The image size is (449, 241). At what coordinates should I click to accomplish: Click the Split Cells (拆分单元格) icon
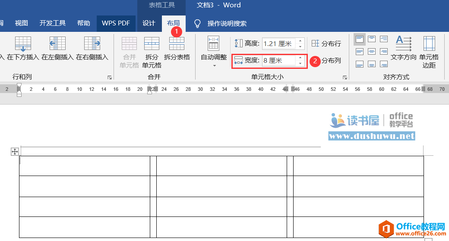click(x=152, y=44)
